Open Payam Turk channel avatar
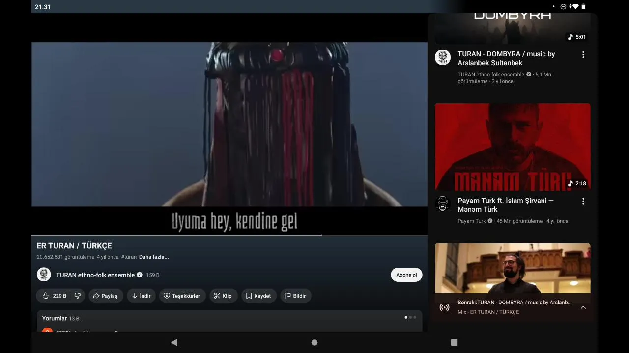Screen dimensions: 629x353 [443, 204]
